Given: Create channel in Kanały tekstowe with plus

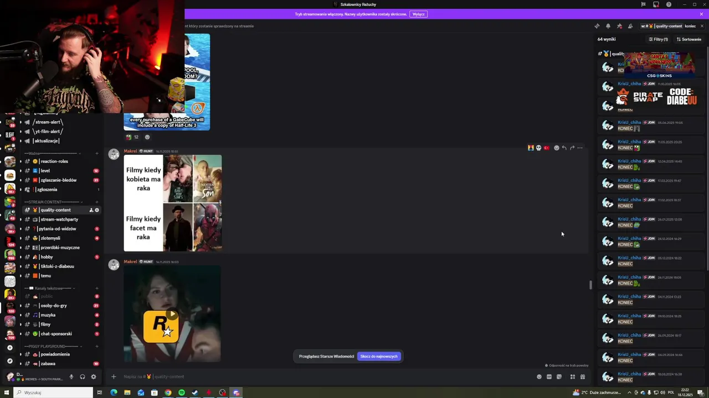Looking at the screenshot, I should 97,288.
